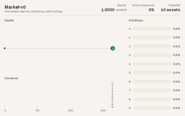Click the Gross exposure 0% value
Image resolution: width=185 pixels, height=116 pixels.
tap(151, 10)
